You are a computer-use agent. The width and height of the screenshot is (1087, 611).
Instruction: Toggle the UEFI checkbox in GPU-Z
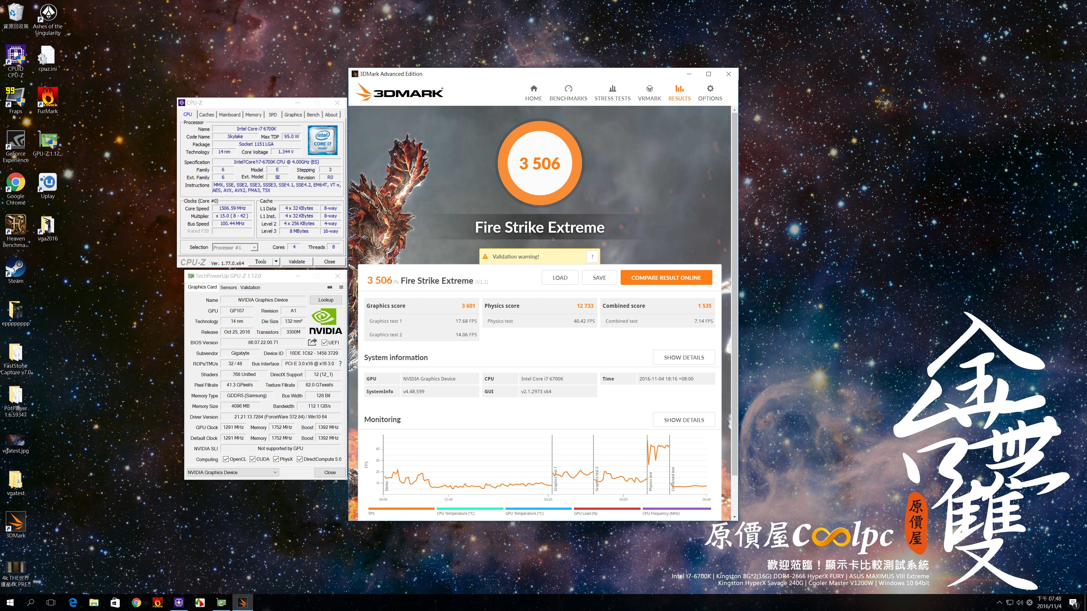click(x=324, y=342)
